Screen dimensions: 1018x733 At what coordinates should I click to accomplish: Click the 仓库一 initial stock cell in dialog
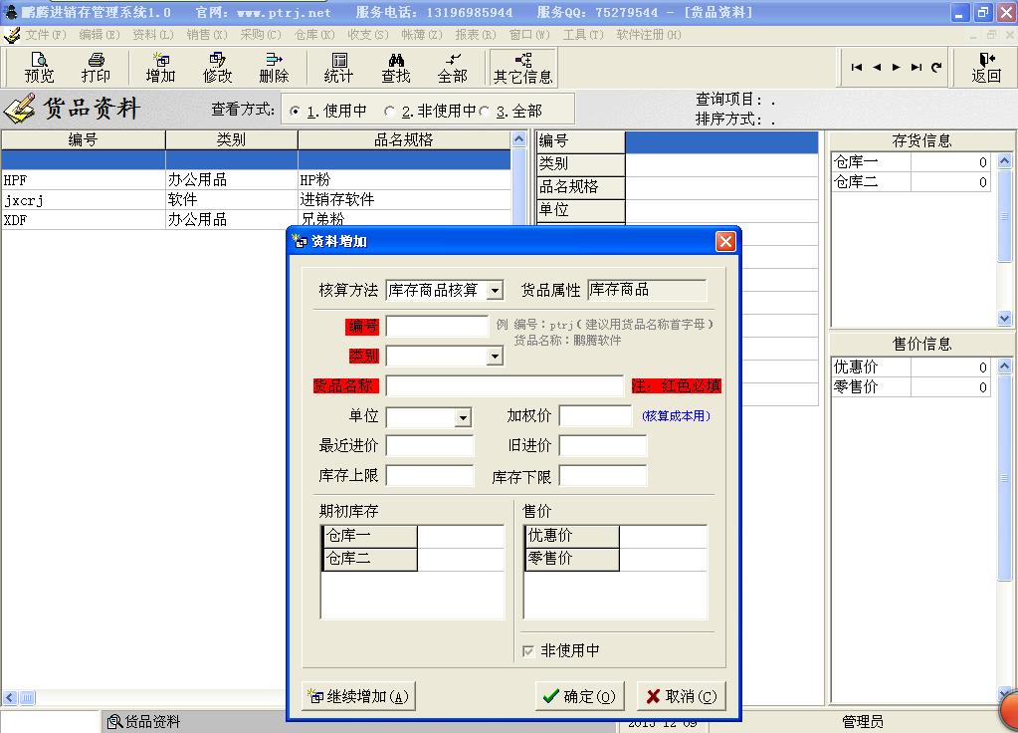[x=461, y=536]
